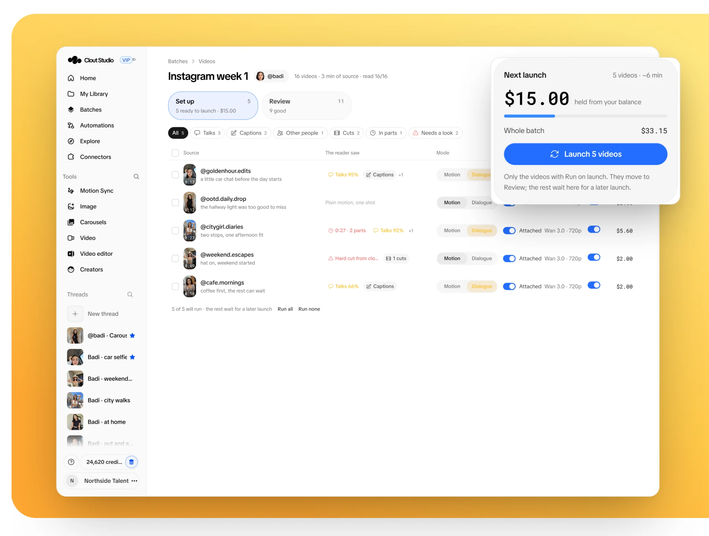This screenshot has width=709, height=536.
Task: Click the help question mark icon
Action: pos(71,462)
